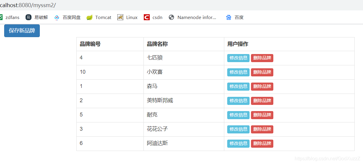Image resolution: width=363 pixels, height=164 pixels.
Task: Click 删除品牌 for 小欢喜
Action: pos(262,72)
